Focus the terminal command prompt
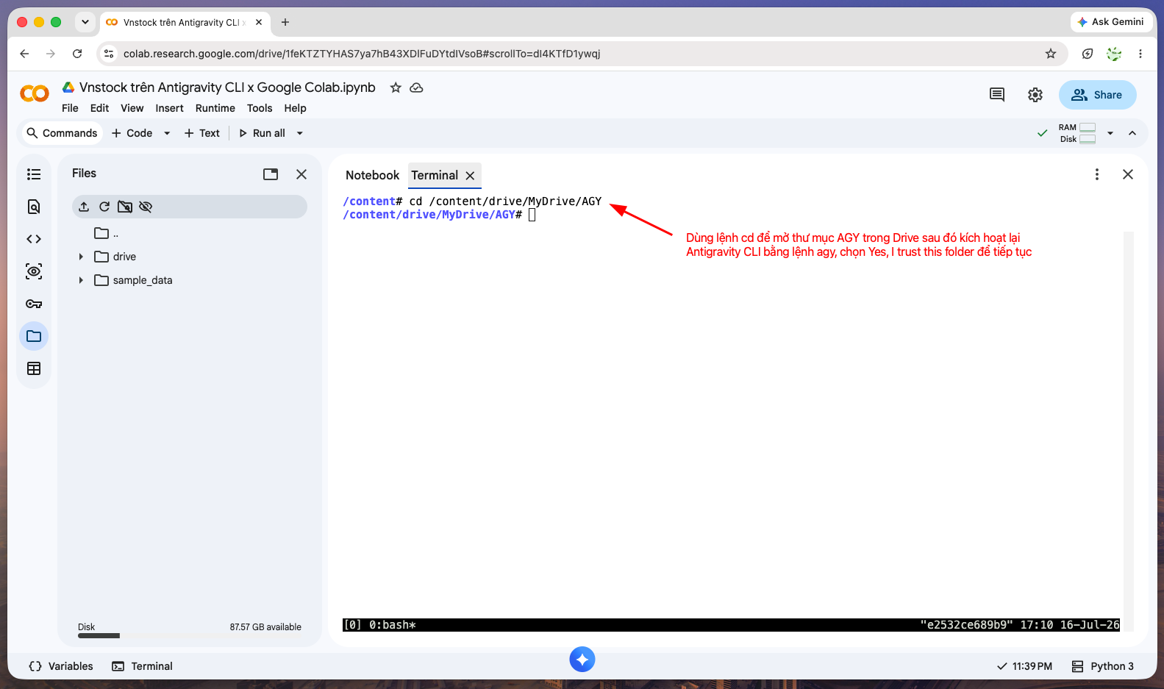Image resolution: width=1164 pixels, height=689 pixels. pos(532,215)
